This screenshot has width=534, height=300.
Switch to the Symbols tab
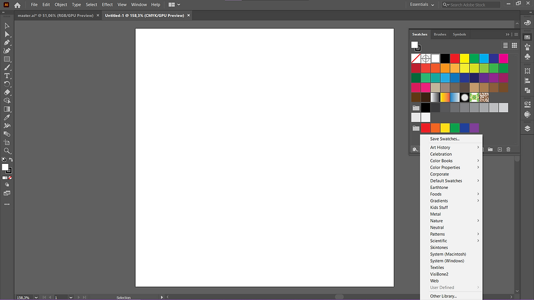pos(459,34)
